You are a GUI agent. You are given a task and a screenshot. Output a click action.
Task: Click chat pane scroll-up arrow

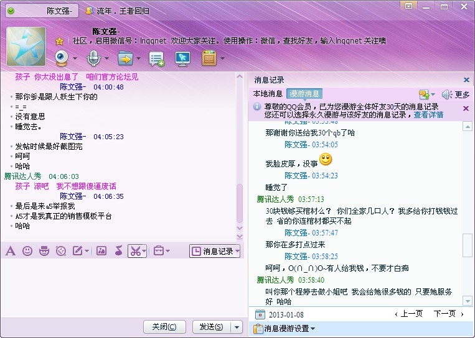[240, 76]
